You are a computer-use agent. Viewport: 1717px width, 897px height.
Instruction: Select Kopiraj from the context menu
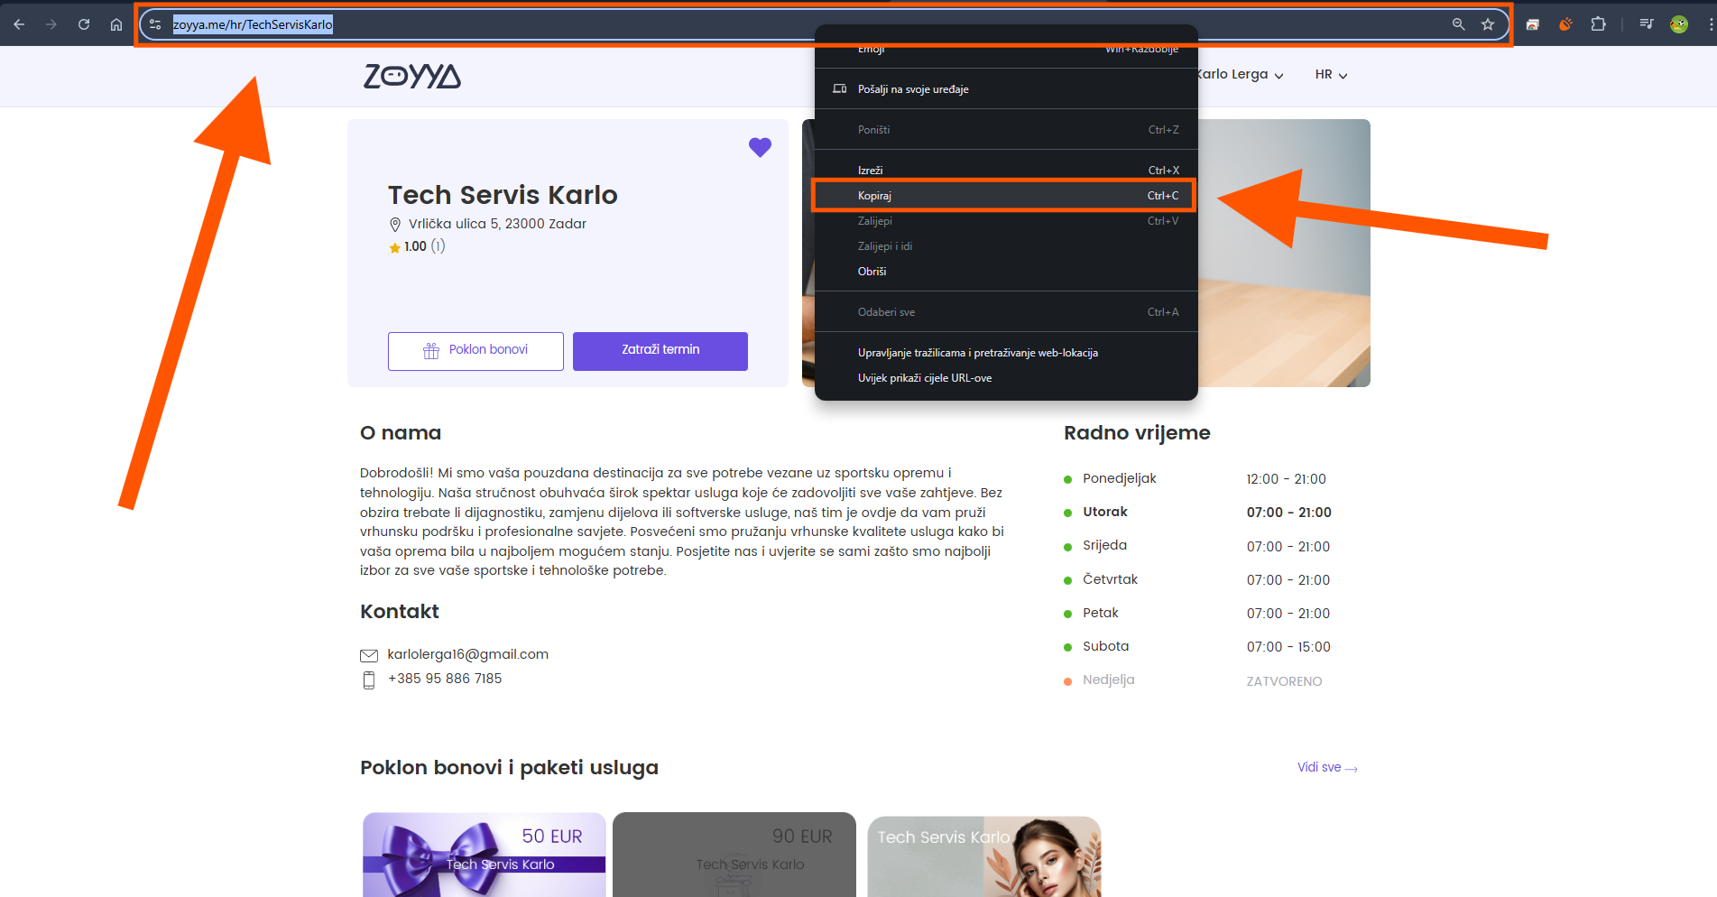tap(1003, 196)
